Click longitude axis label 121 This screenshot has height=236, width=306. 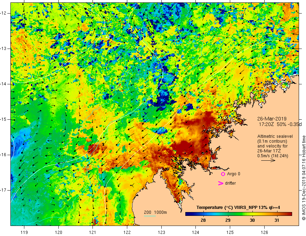(x=93, y=232)
